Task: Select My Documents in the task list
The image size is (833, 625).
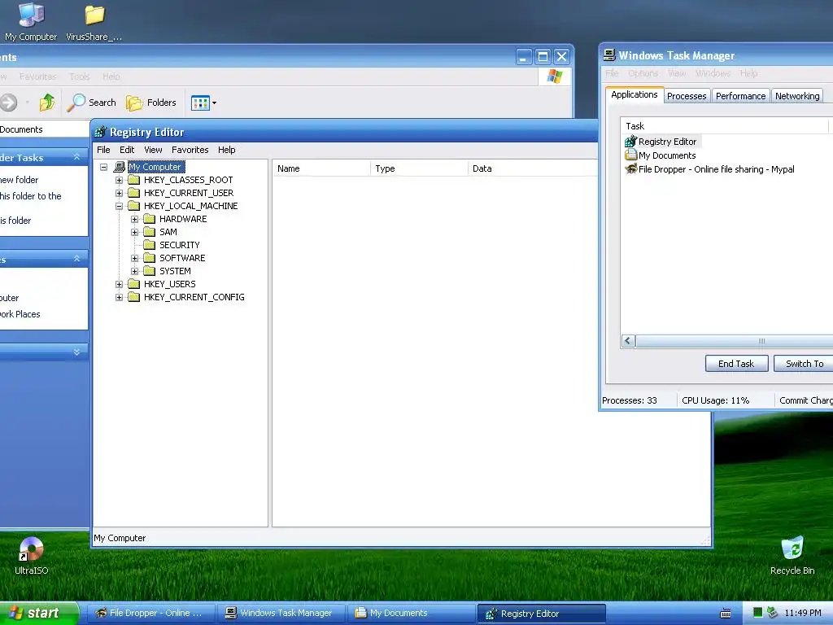Action: coord(661,155)
